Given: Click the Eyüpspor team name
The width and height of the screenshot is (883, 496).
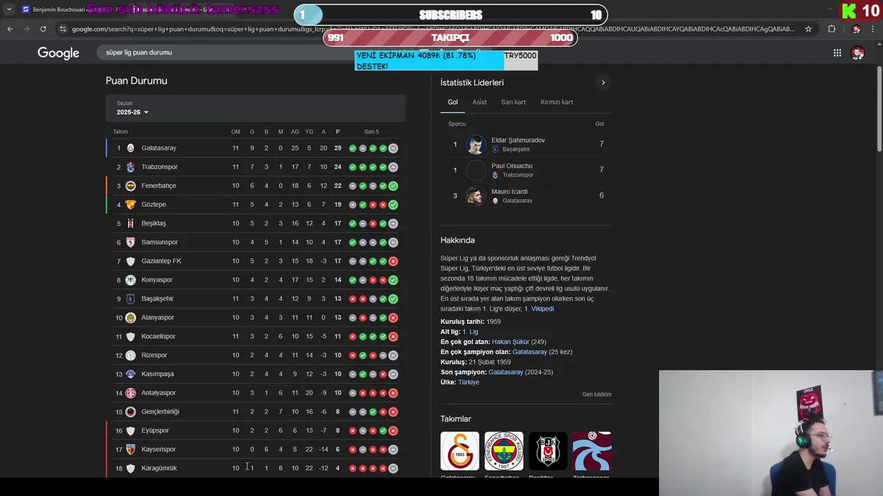Looking at the screenshot, I should click(x=155, y=431).
